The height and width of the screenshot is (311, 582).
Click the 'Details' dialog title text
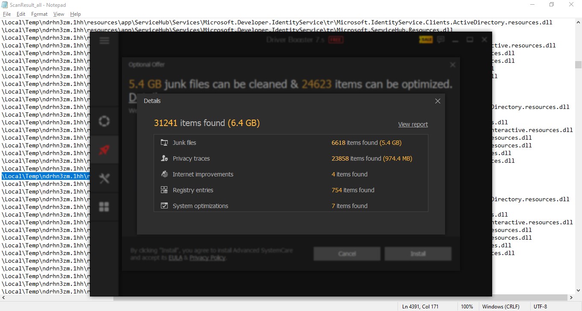pos(152,101)
